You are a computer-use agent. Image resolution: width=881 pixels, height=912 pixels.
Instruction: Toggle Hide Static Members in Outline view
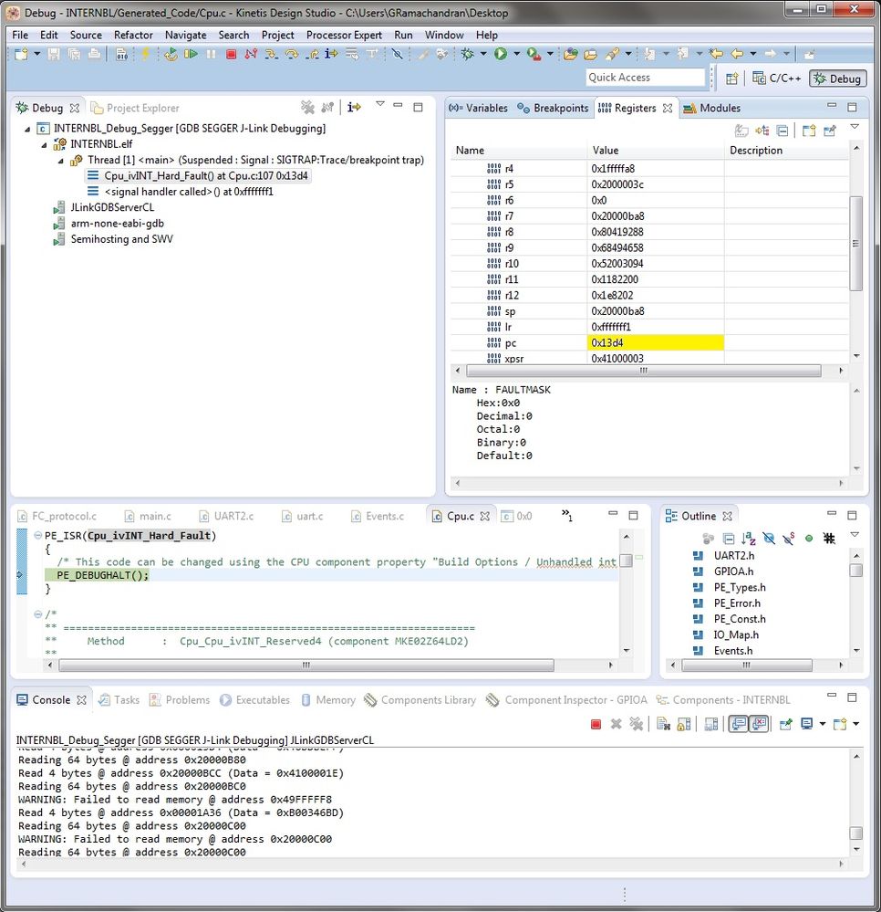(x=789, y=539)
